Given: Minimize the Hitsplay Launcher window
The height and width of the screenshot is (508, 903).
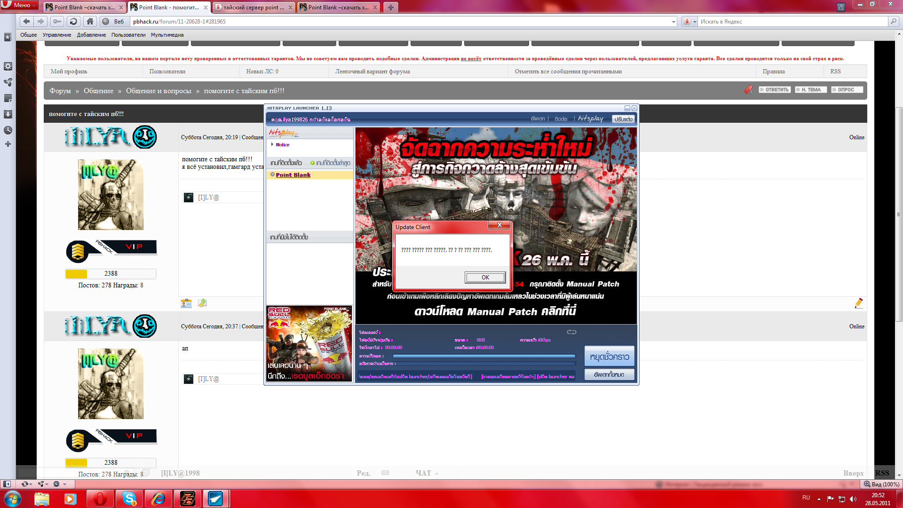Looking at the screenshot, I should (x=627, y=108).
